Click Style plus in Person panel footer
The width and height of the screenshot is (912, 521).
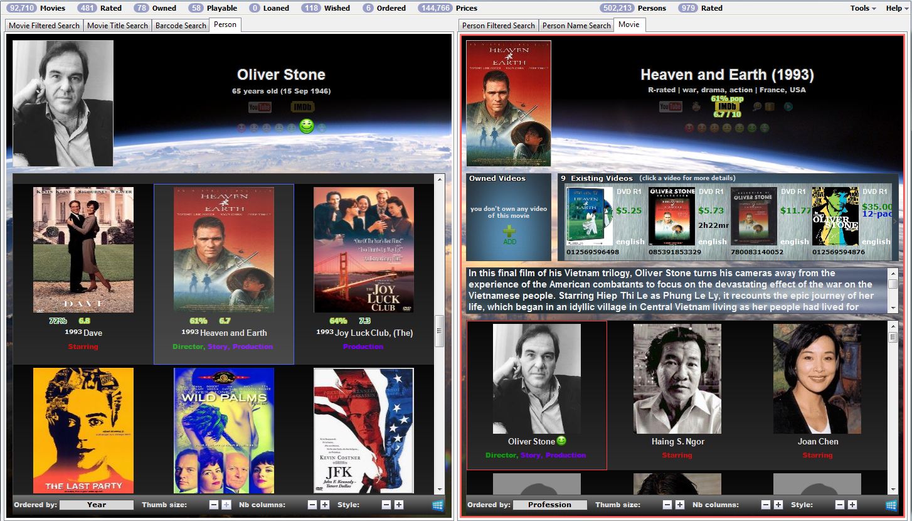pos(399,505)
